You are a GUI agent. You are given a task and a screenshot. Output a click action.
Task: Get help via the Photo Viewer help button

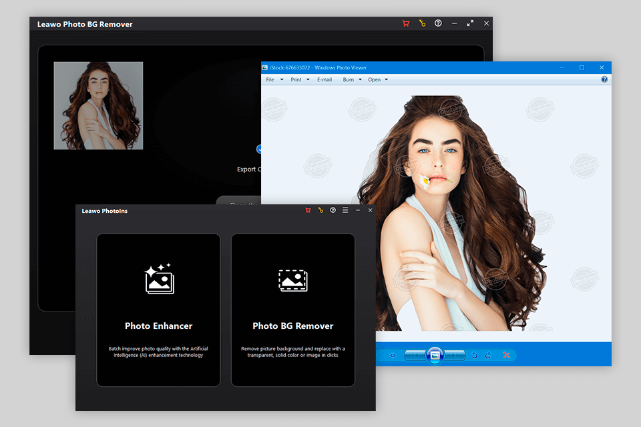point(604,79)
